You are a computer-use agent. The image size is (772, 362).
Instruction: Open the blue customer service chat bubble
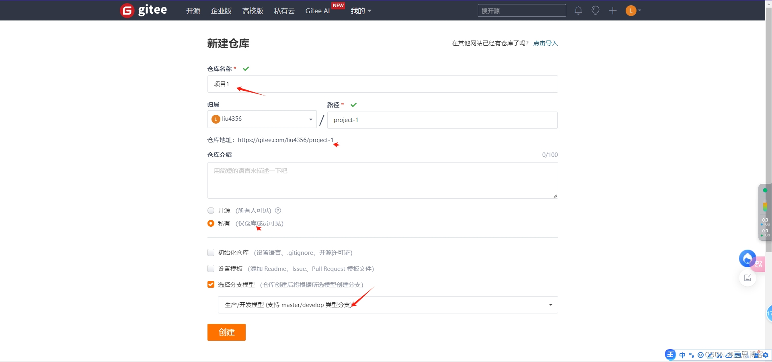click(747, 258)
